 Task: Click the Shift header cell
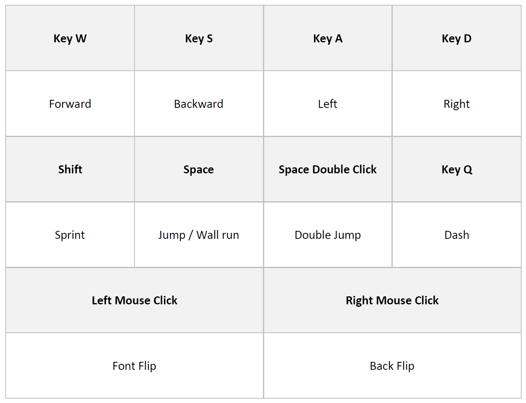(x=70, y=169)
